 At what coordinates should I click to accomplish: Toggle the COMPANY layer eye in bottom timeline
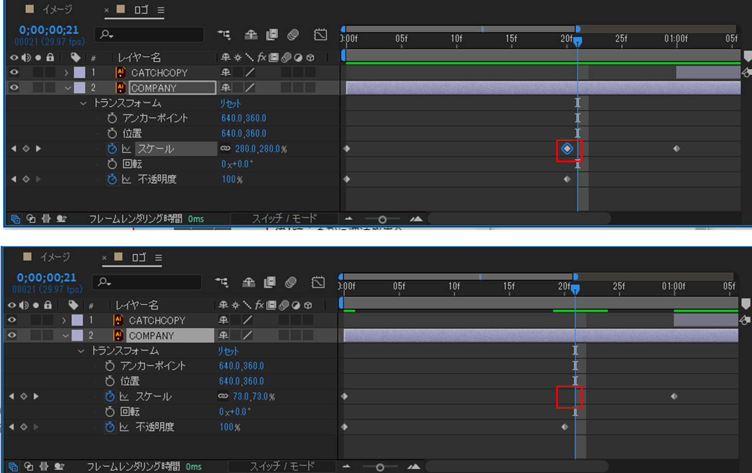coord(12,335)
